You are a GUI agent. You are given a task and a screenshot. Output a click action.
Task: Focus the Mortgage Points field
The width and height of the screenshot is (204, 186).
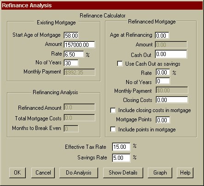(x=163, y=120)
